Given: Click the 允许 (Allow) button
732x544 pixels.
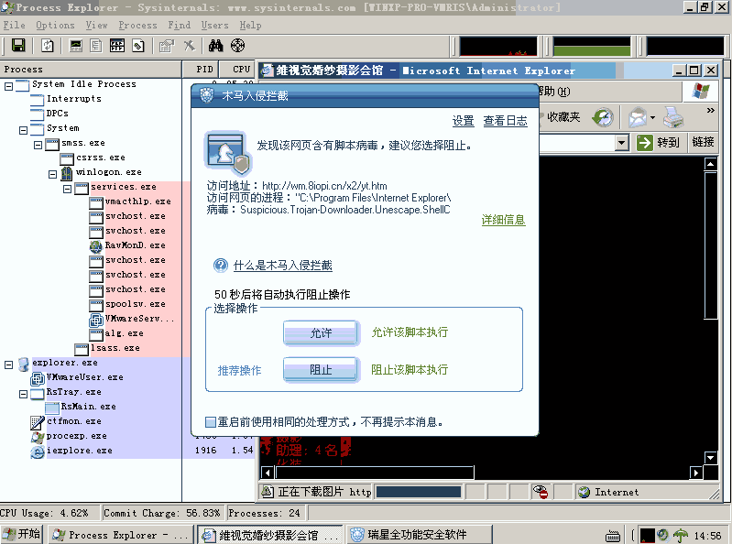Looking at the screenshot, I should pos(322,333).
